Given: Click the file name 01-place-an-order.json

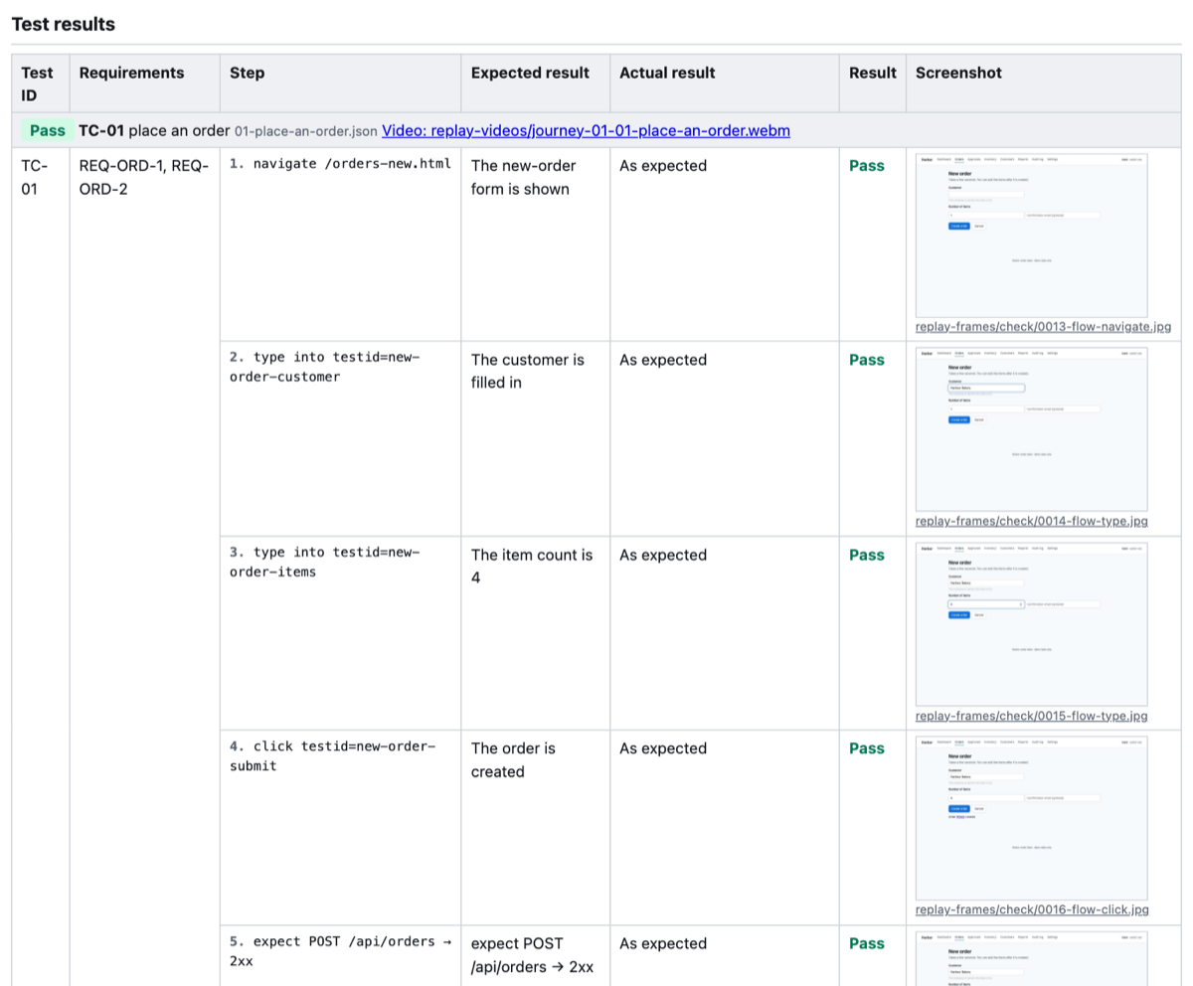Looking at the screenshot, I should click(x=306, y=131).
